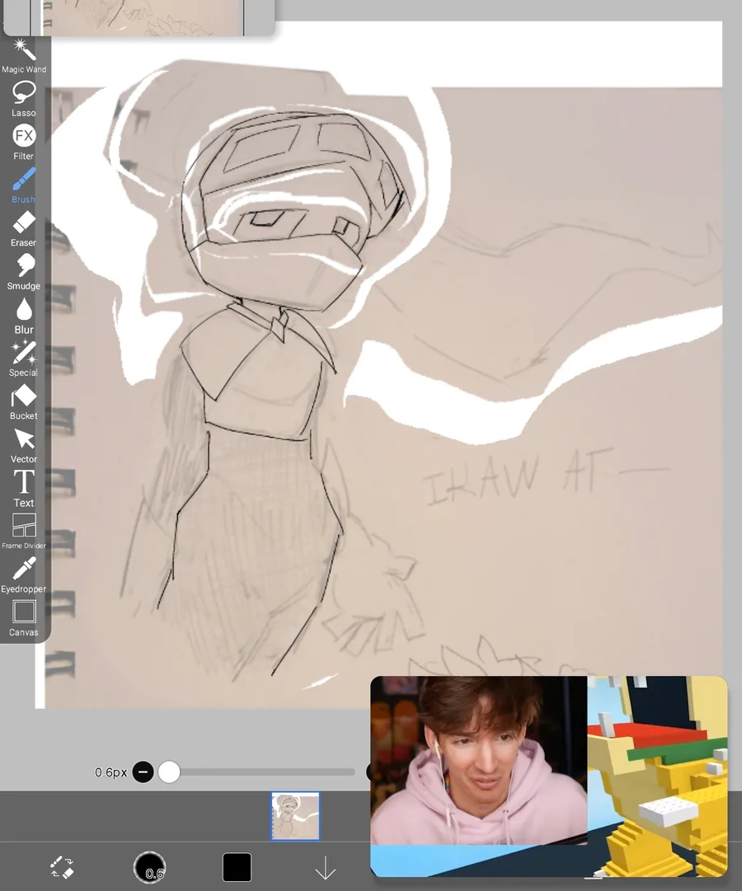
Task: Select the Smudge tool
Action: pyautogui.click(x=24, y=272)
